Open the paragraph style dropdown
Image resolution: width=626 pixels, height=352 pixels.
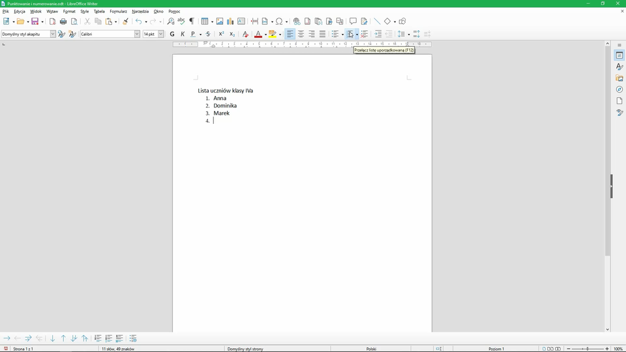[x=53, y=34]
